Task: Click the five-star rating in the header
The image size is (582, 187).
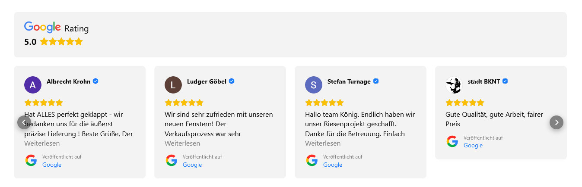Action: coord(61,42)
